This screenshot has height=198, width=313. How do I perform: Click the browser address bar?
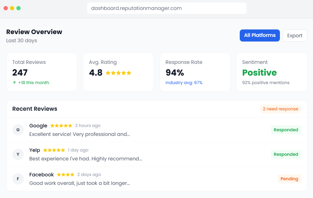166,8
